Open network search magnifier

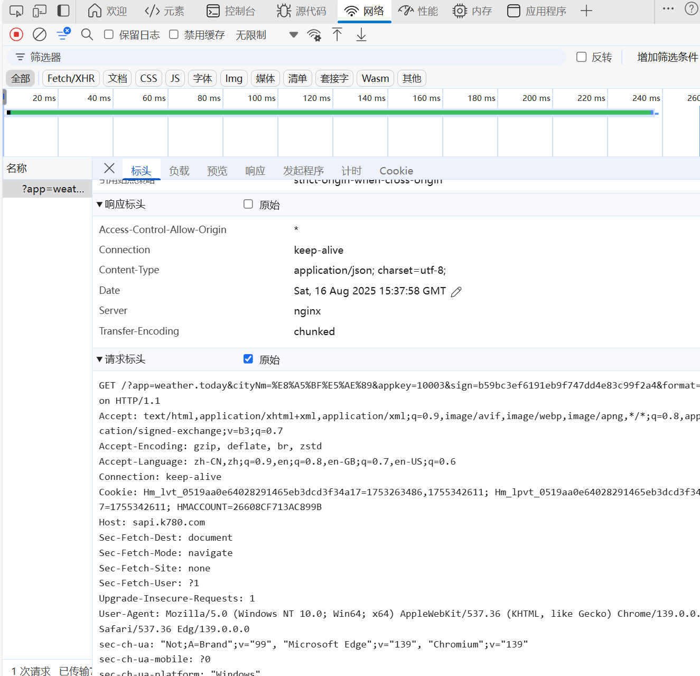(87, 35)
